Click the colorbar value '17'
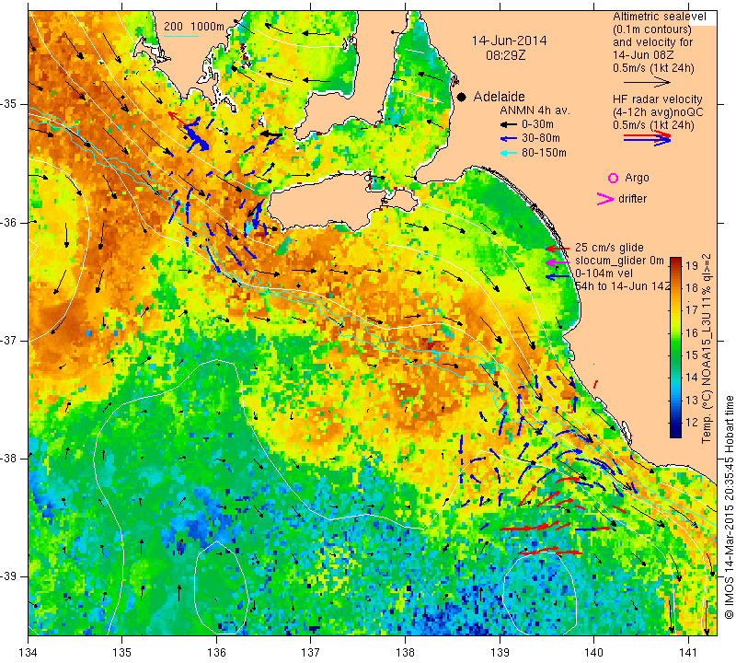 (x=692, y=310)
